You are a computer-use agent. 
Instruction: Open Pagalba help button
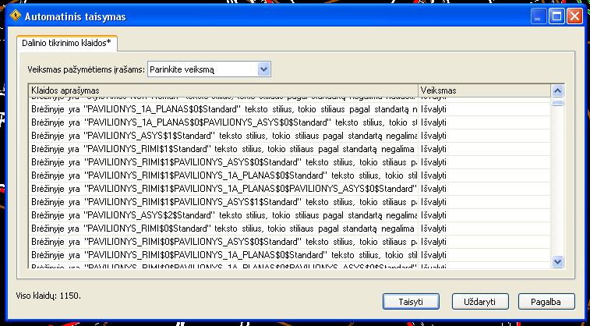(x=546, y=302)
